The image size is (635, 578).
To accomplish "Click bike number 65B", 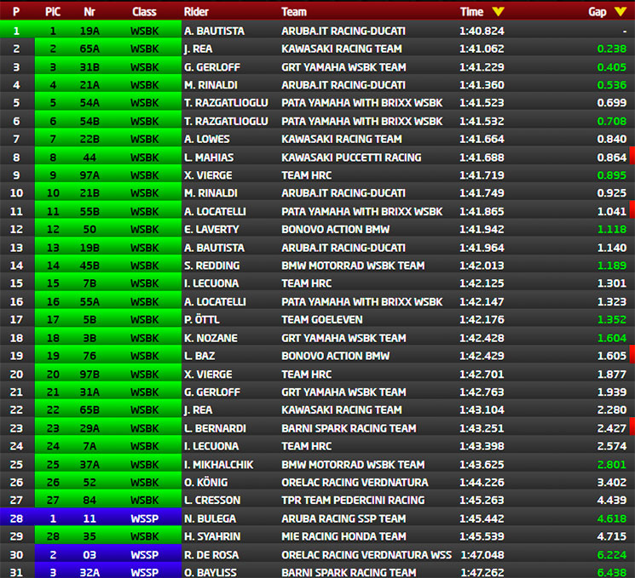I will tap(89, 409).
